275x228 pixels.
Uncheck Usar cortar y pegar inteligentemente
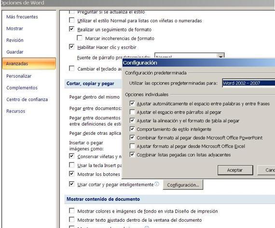coord(71,184)
